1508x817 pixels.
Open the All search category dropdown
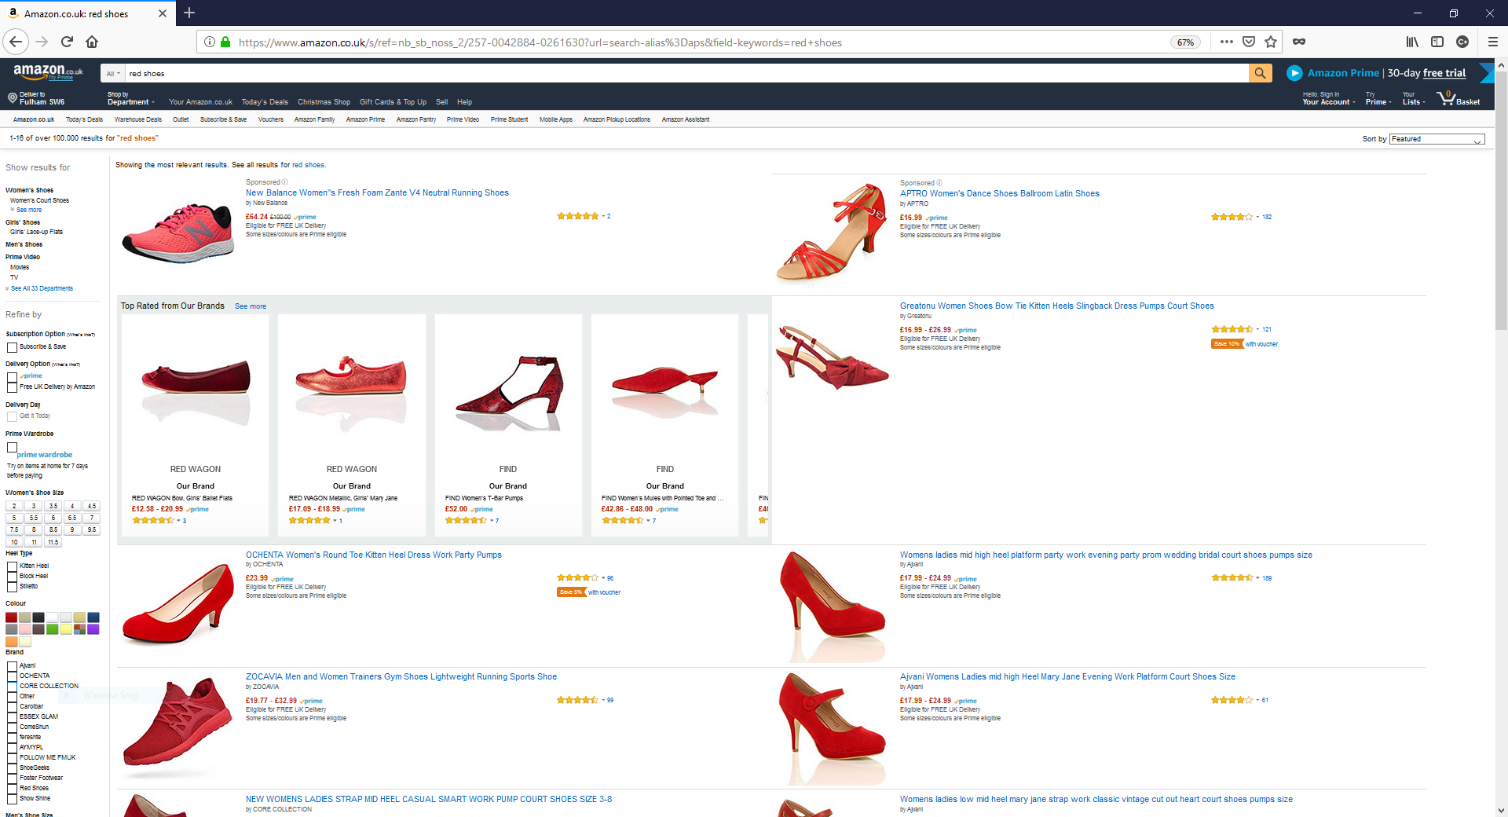pos(113,74)
